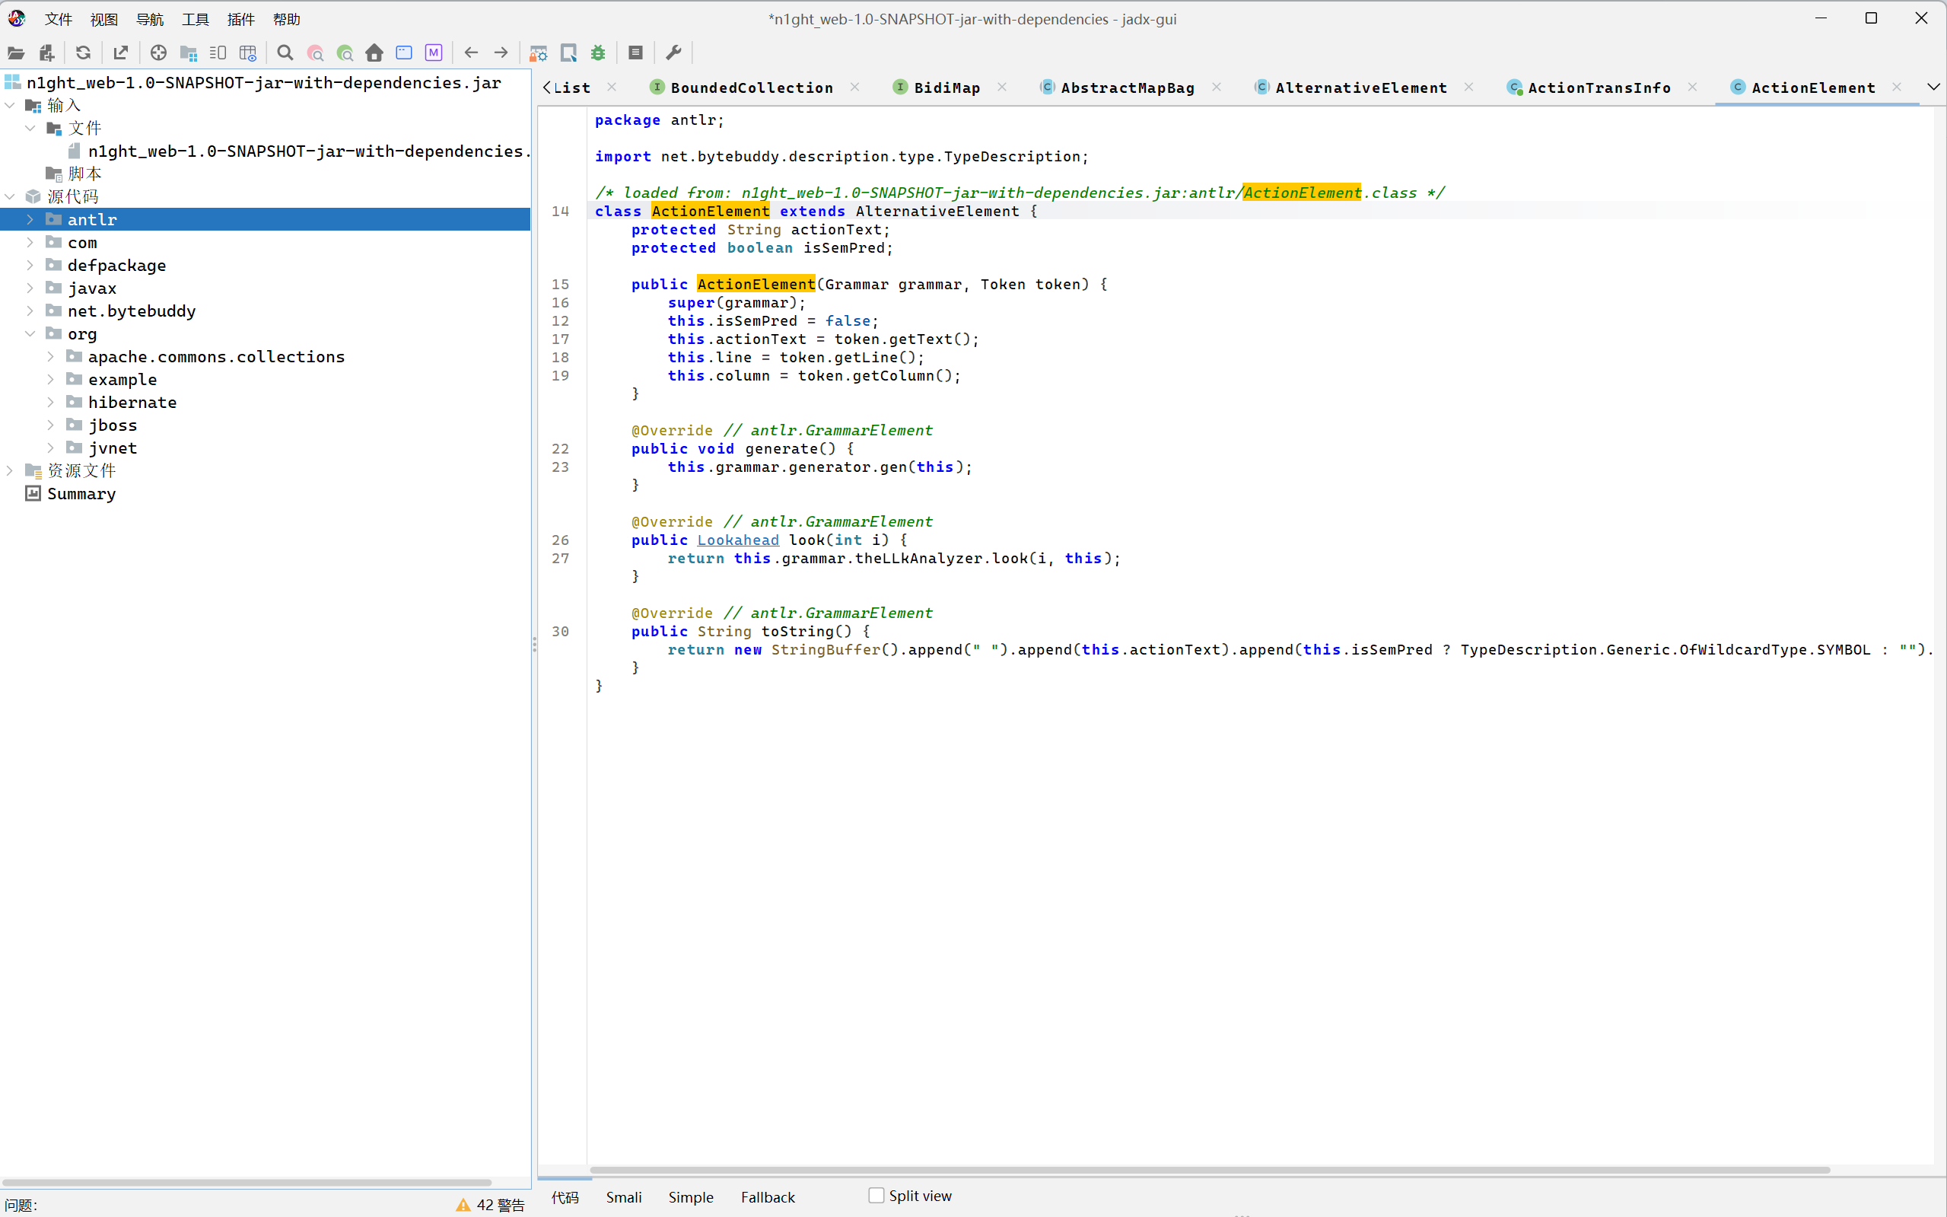Click the sync with editor crosshair icon

tap(158, 53)
